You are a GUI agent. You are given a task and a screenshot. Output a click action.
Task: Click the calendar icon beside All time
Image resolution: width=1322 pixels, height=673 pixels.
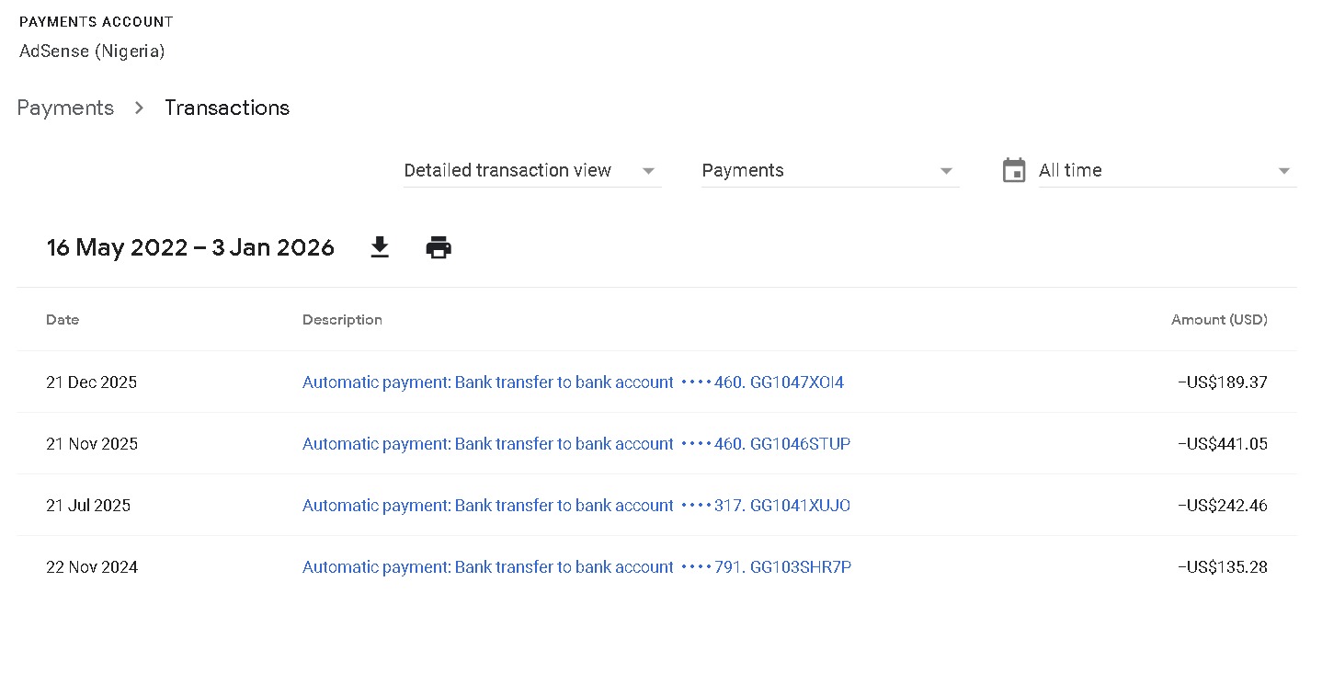[1014, 171]
